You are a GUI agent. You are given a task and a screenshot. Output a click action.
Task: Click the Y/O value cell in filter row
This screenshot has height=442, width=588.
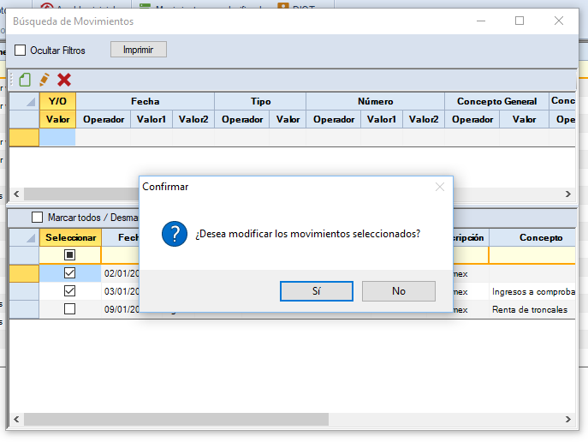click(57, 137)
